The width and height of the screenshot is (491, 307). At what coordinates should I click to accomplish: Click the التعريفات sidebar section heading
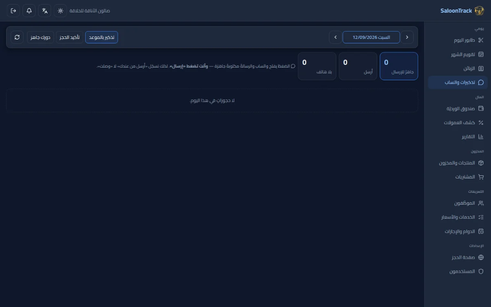click(476, 192)
